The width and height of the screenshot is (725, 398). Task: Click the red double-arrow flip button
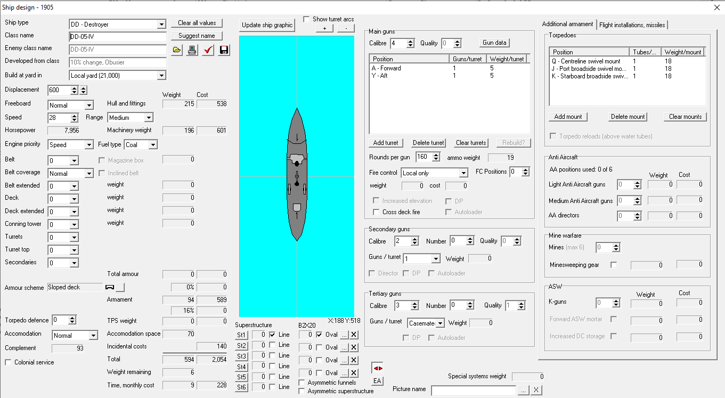pyautogui.click(x=377, y=368)
